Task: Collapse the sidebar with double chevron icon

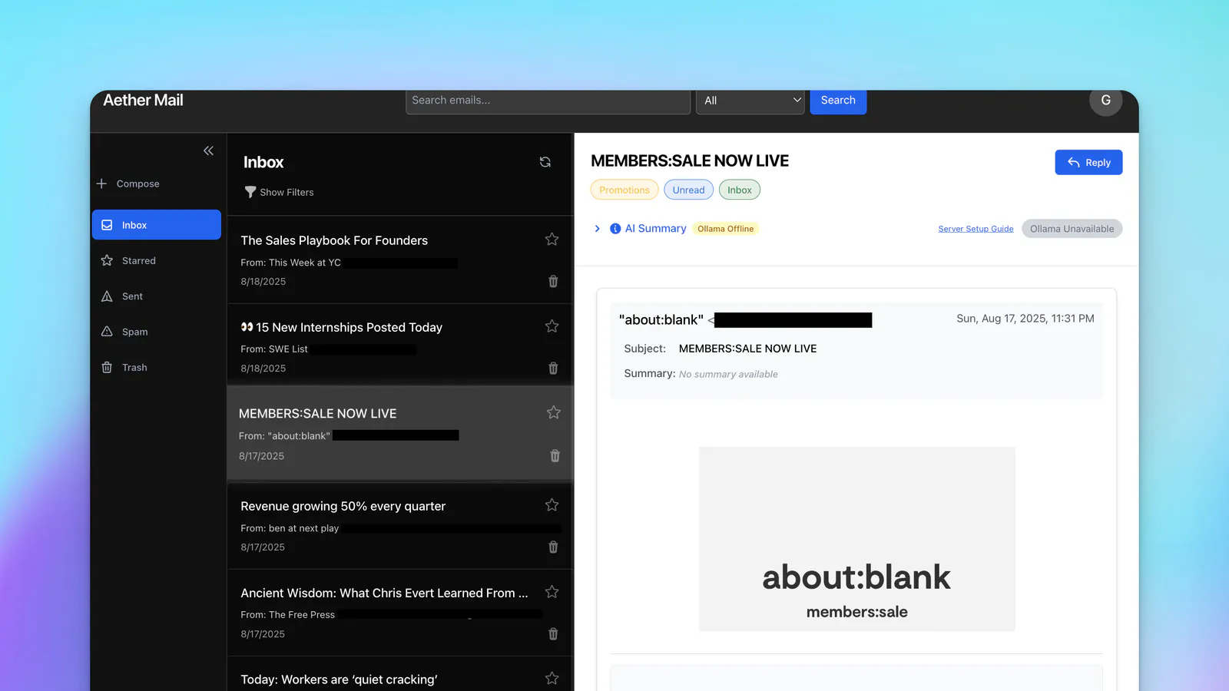Action: 208,150
